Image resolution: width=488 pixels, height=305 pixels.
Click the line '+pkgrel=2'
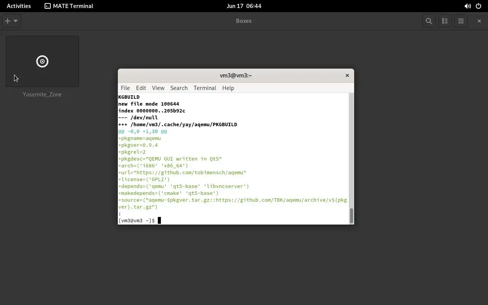tap(132, 152)
